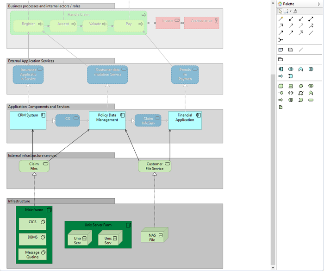324x271 pixels.
Task: Select the Assignment relation tool
Action: point(311,19)
